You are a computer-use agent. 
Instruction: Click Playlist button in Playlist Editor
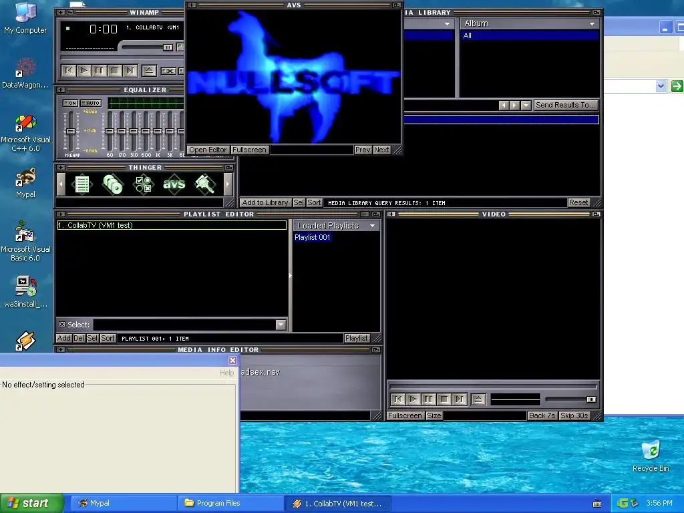tap(357, 338)
